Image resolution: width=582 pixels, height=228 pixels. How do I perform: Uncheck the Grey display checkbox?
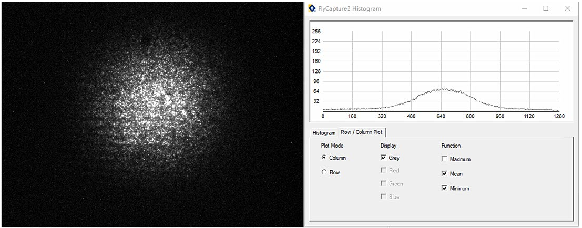coord(390,158)
